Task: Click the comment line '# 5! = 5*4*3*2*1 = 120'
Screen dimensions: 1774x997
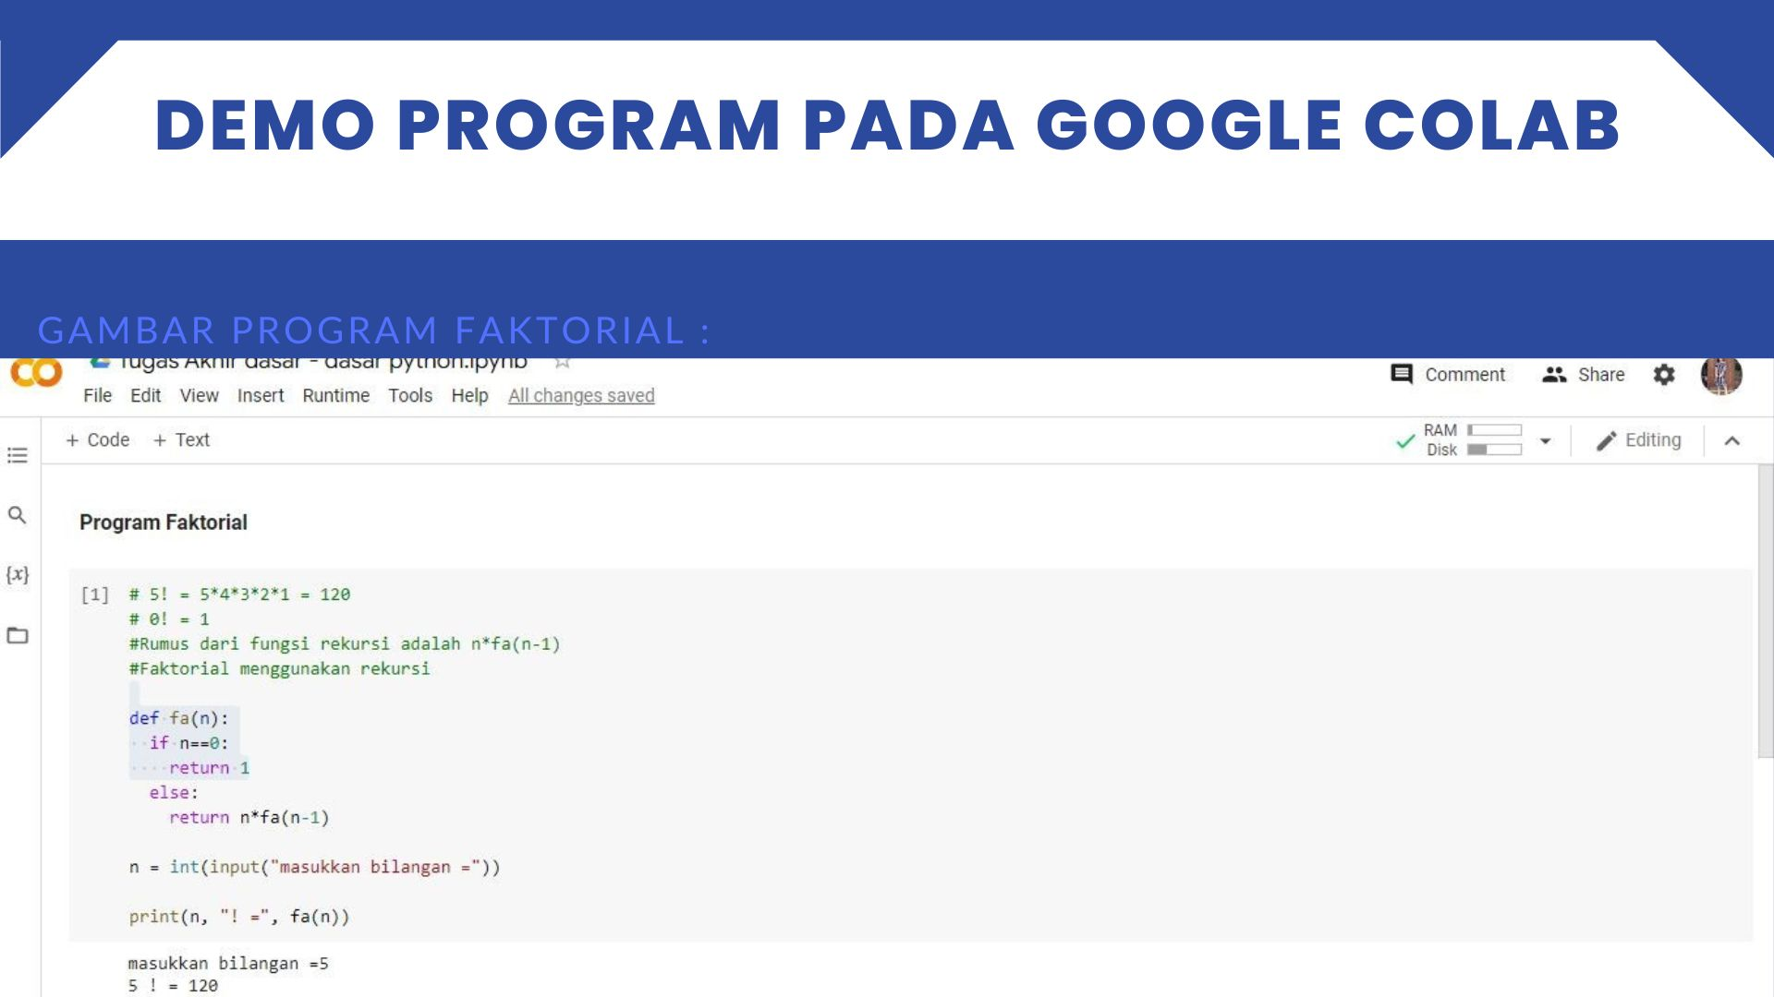Action: (239, 595)
